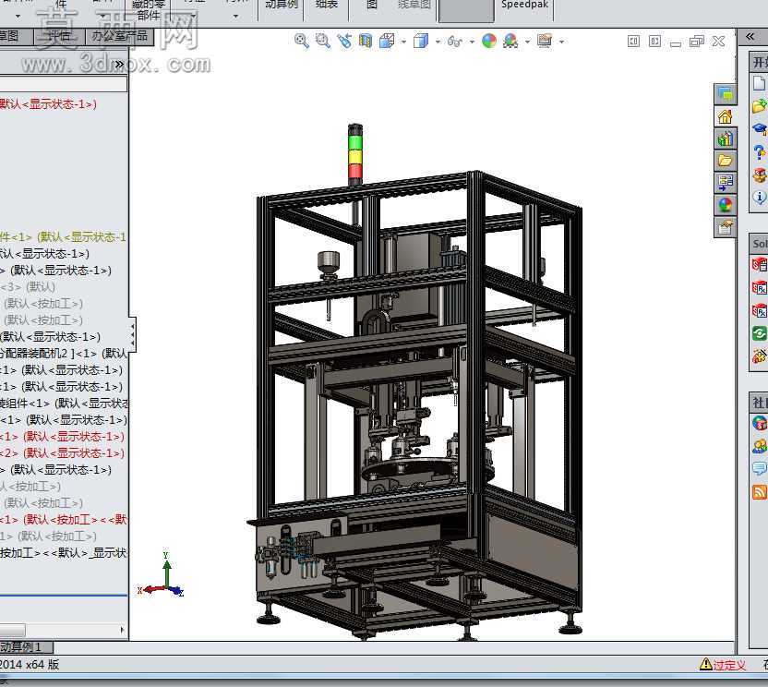Click the machine's stack signal light
This screenshot has height=687, width=768.
coord(355,154)
